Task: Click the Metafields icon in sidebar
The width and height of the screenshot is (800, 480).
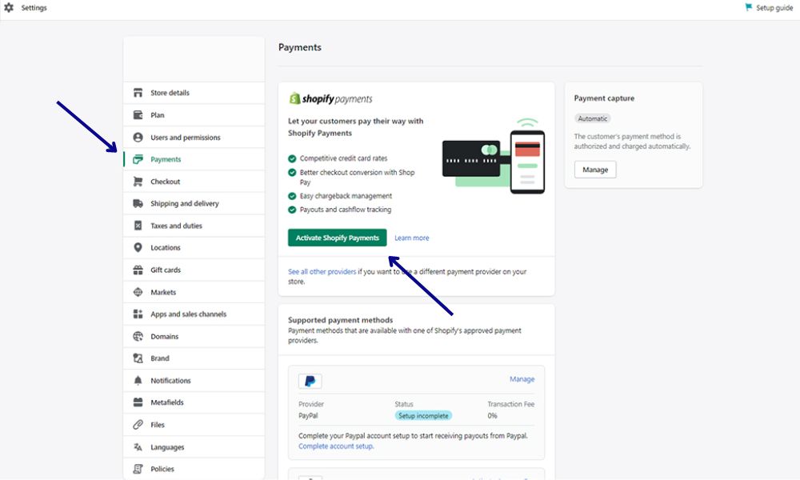Action: 138,402
